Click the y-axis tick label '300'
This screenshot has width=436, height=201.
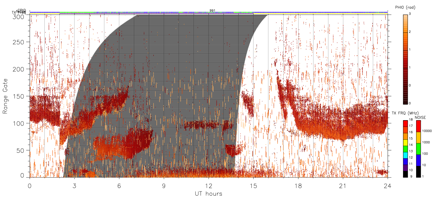tap(18, 17)
